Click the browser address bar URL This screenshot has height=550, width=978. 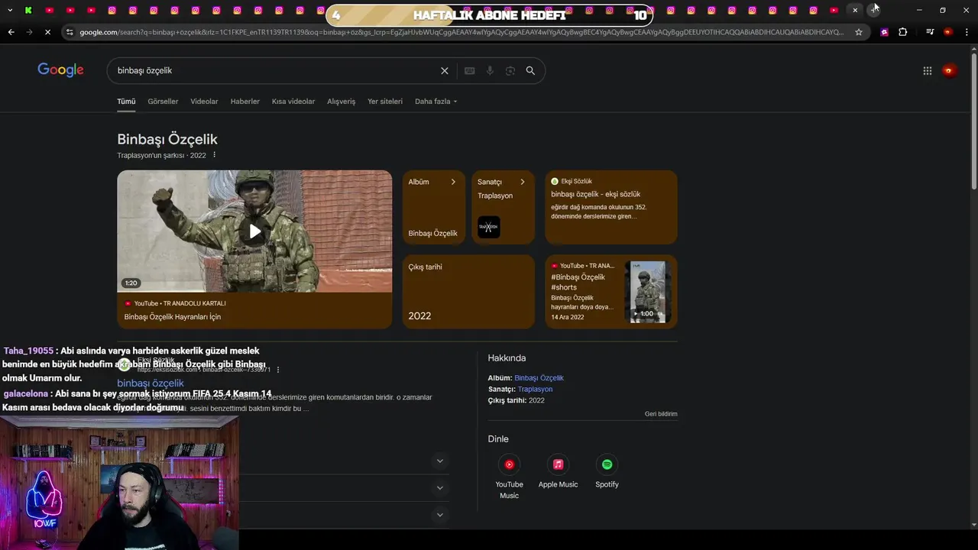461,32
